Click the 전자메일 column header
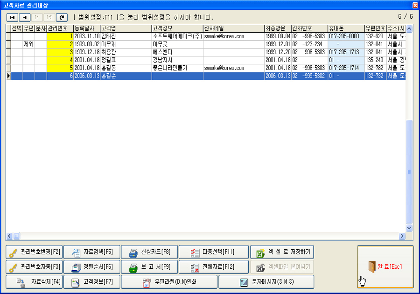 coord(234,28)
